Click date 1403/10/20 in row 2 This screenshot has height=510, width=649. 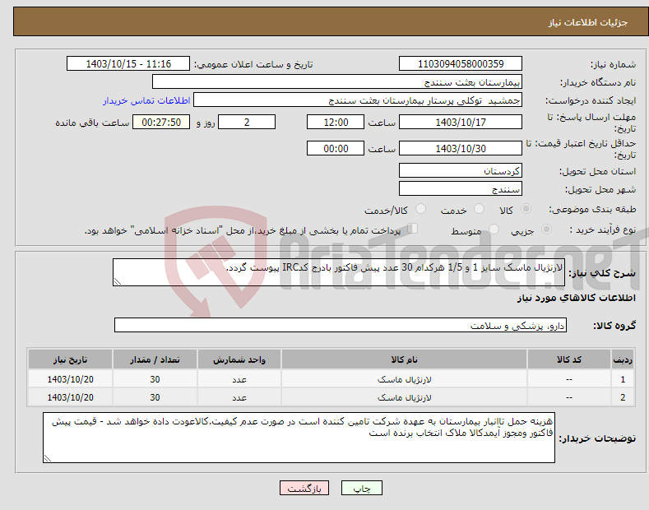71,397
